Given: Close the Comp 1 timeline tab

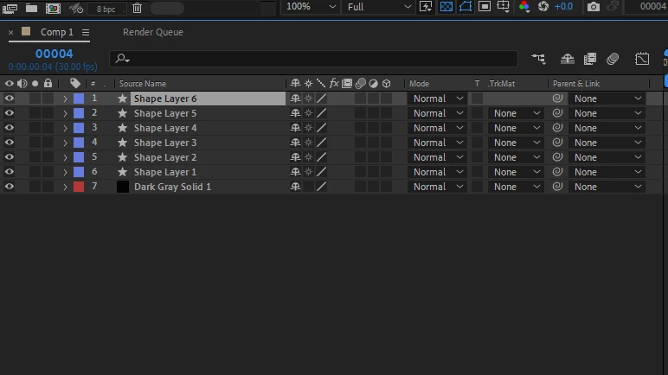Looking at the screenshot, I should 10,32.
